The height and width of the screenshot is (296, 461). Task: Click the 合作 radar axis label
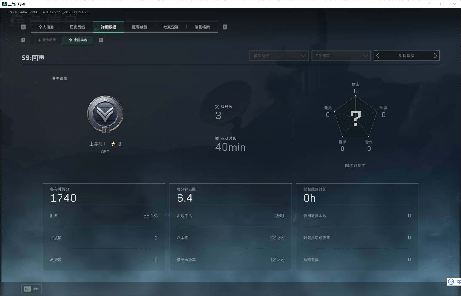[369, 142]
